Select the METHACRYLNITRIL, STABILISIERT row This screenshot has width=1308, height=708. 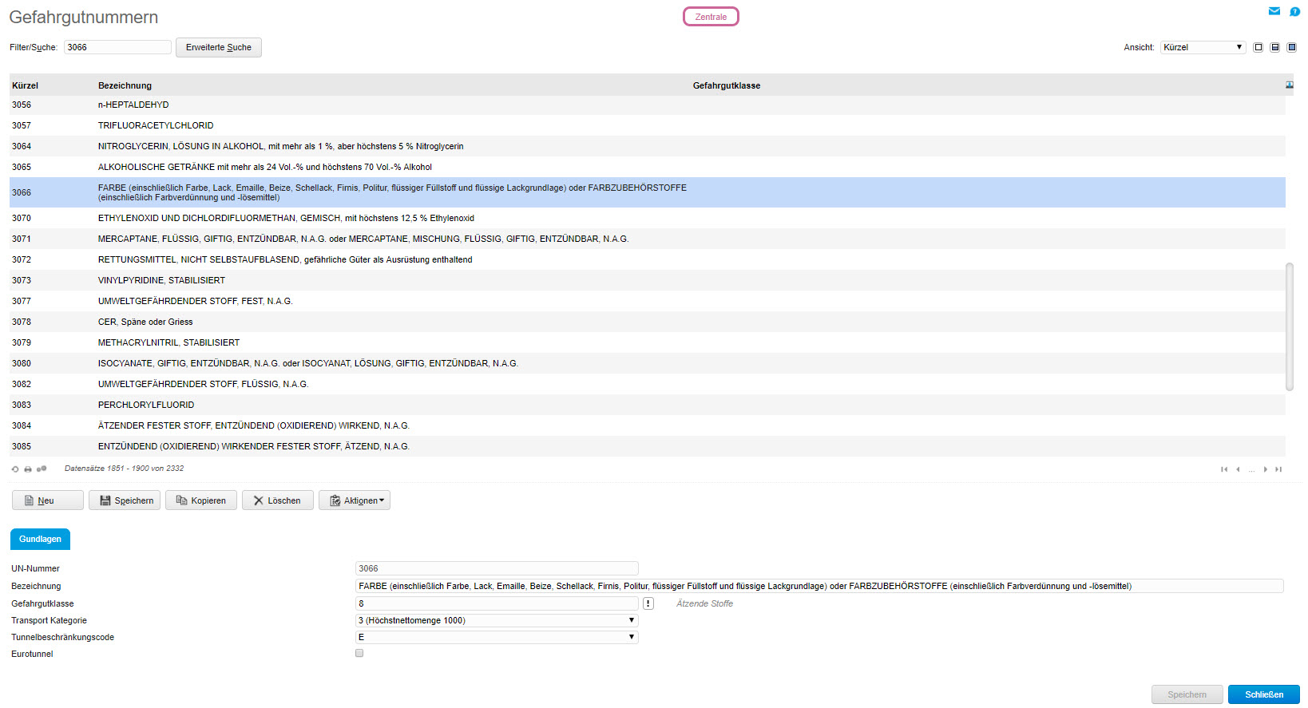(648, 342)
